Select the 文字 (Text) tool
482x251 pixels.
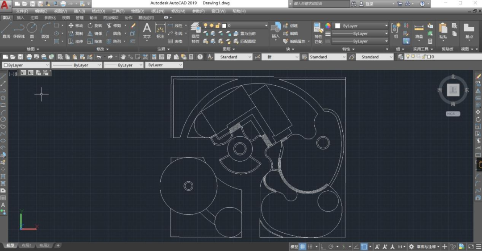[x=147, y=31]
